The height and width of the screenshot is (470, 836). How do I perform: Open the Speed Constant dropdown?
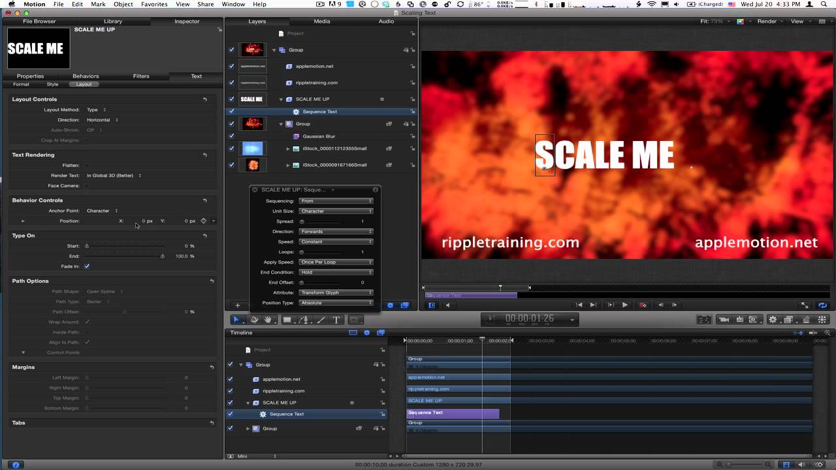tap(336, 242)
